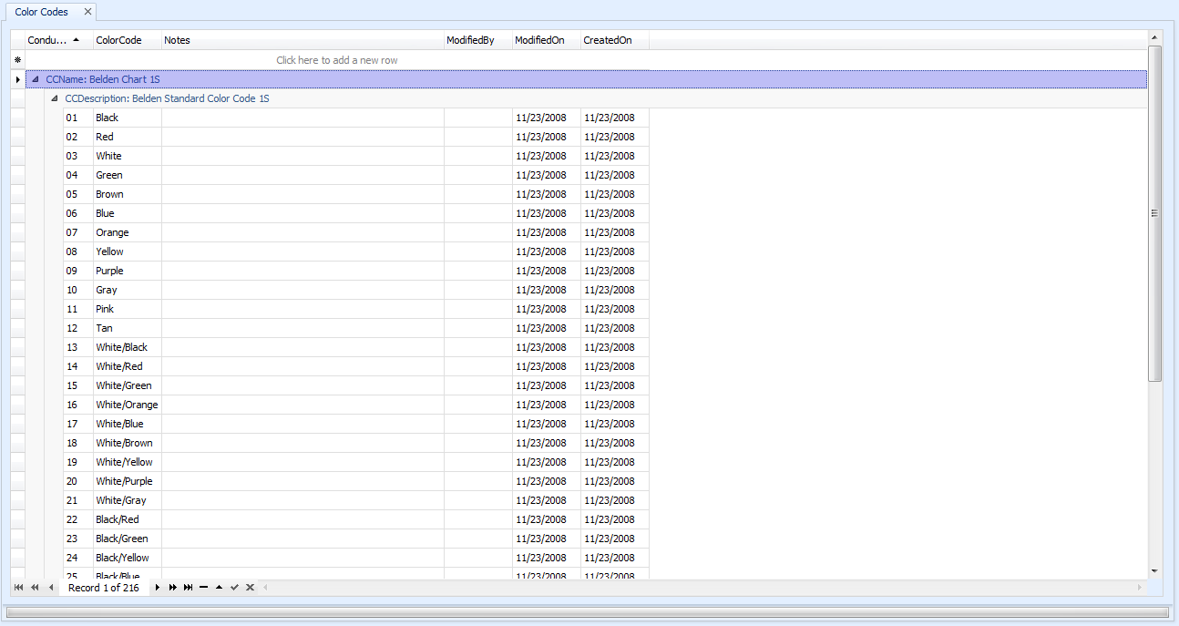Select the 'White/Green' color code cell

127,385
